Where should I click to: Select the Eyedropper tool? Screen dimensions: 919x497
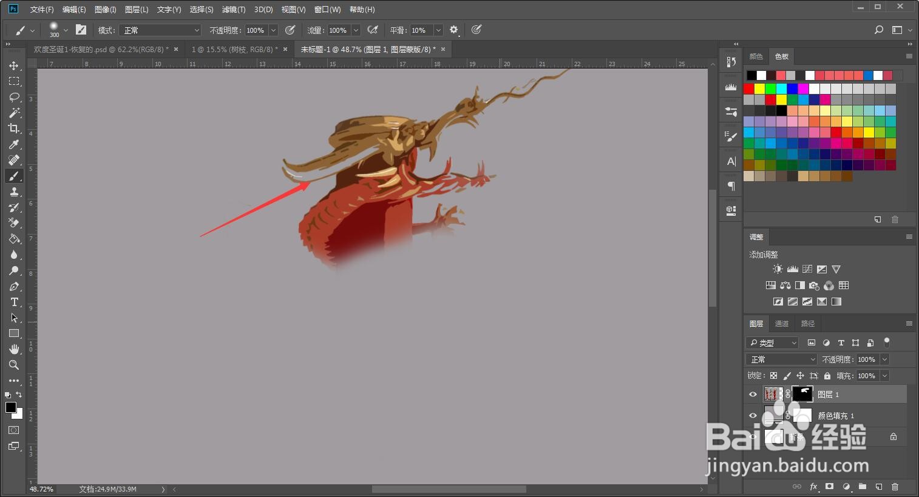pyautogui.click(x=14, y=144)
